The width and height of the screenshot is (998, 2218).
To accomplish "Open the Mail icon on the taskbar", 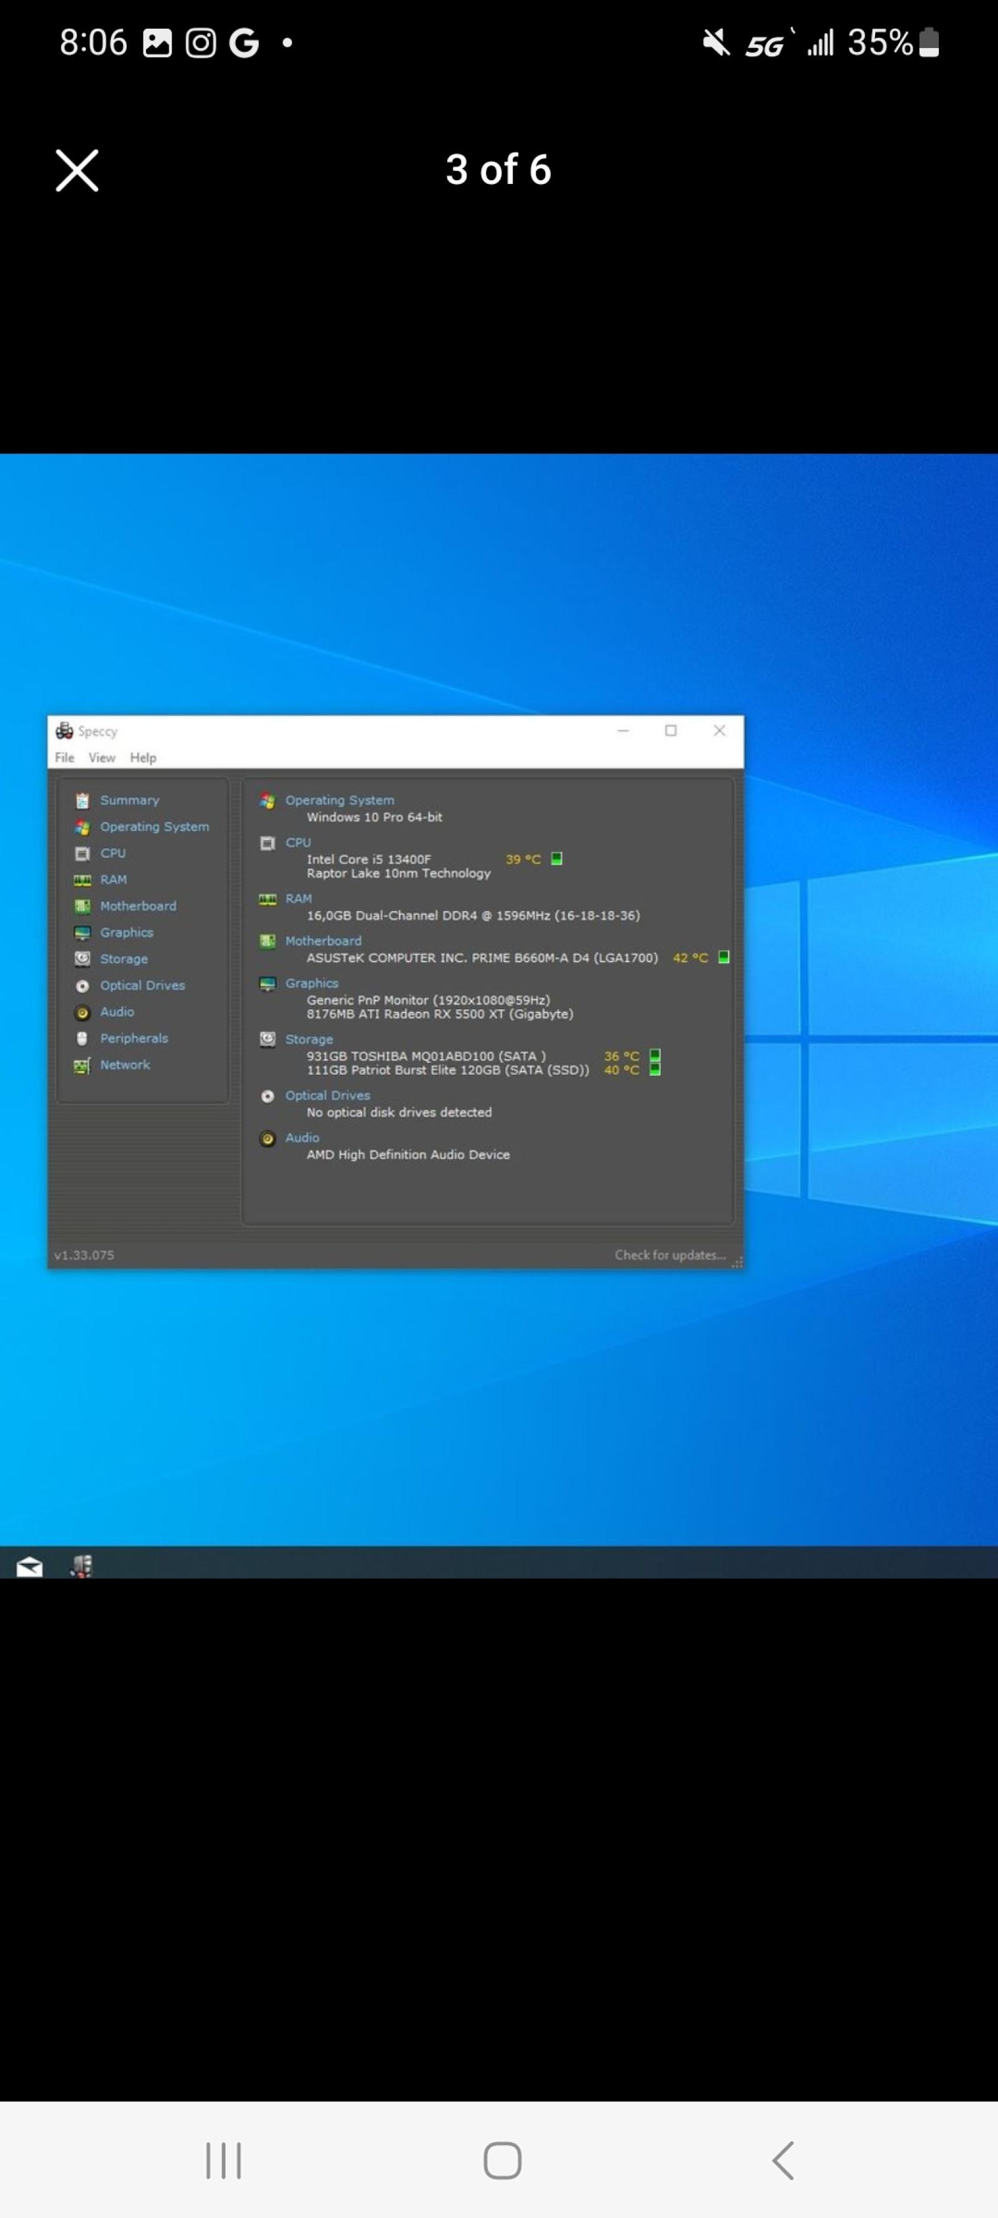I will (x=29, y=1567).
